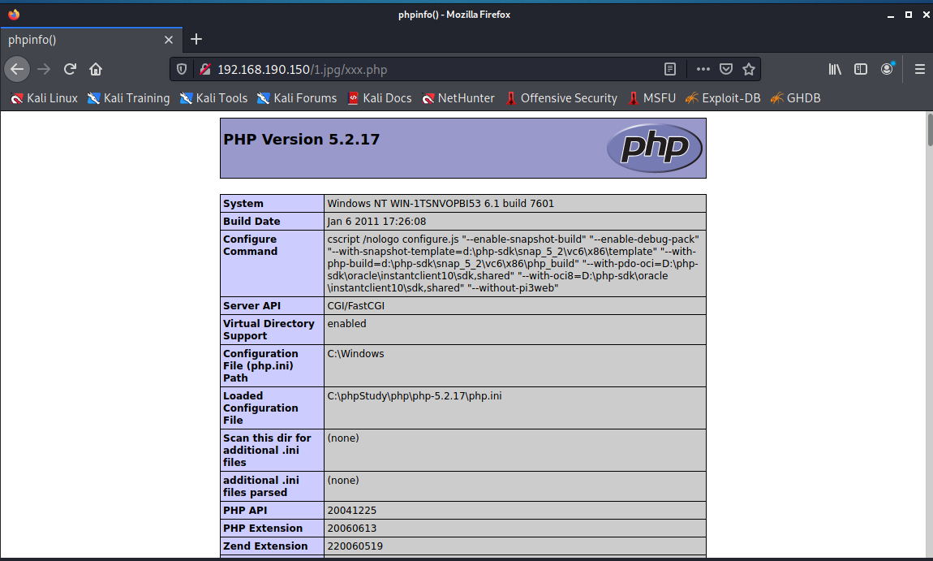Close the phpinfo() tab

[169, 40]
